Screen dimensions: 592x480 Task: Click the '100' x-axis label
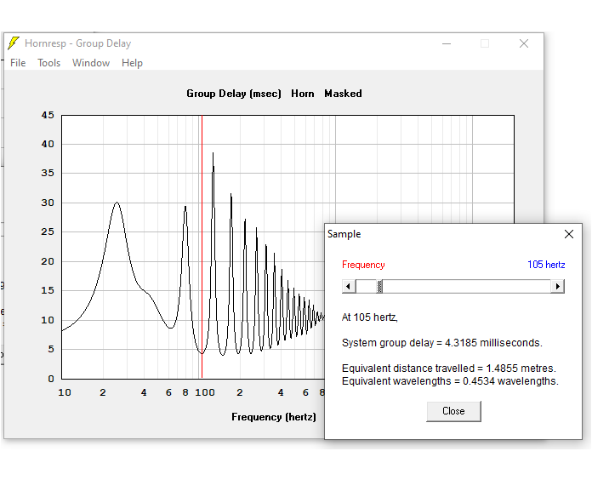(205, 392)
